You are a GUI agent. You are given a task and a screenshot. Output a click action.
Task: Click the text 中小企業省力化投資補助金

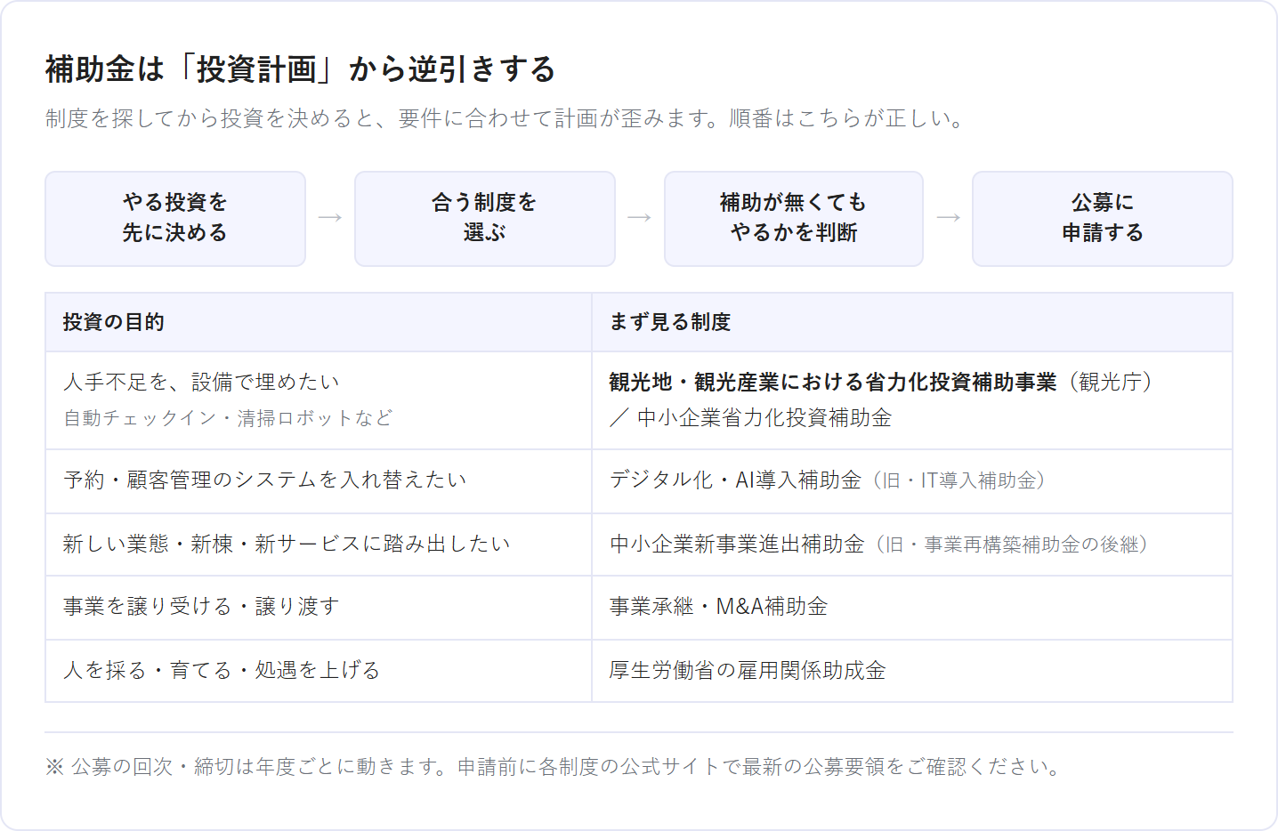[x=764, y=418]
